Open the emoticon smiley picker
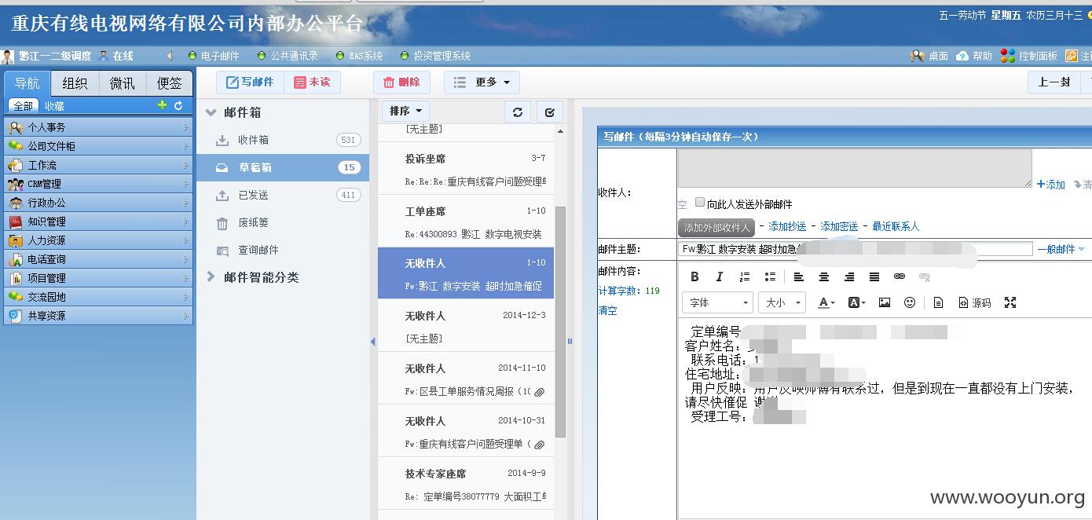 910,302
